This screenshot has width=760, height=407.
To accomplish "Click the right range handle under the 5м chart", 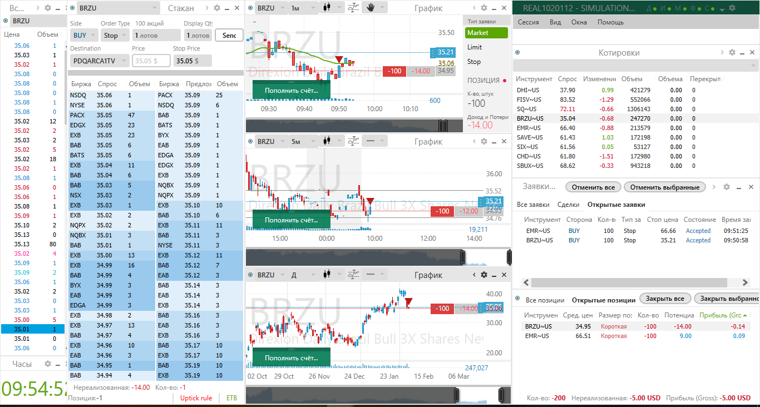I will tap(509, 257).
